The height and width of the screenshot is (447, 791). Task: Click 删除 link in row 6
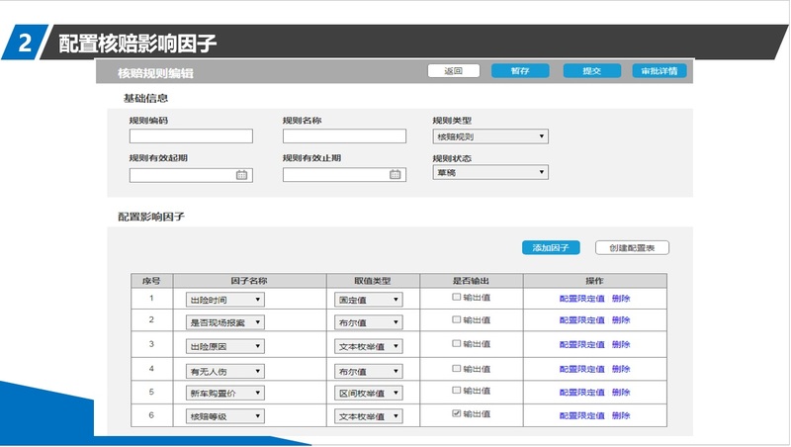[621, 415]
